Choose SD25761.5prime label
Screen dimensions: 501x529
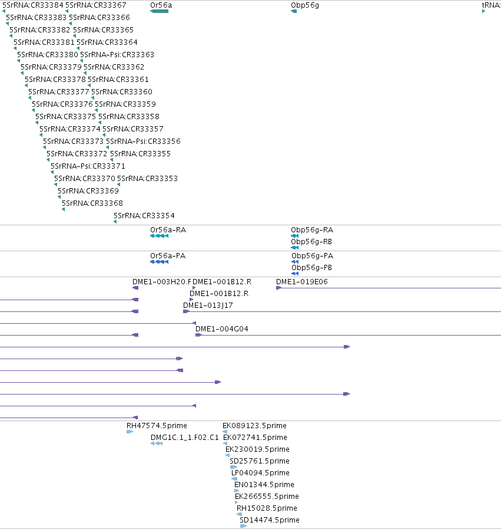(260, 461)
